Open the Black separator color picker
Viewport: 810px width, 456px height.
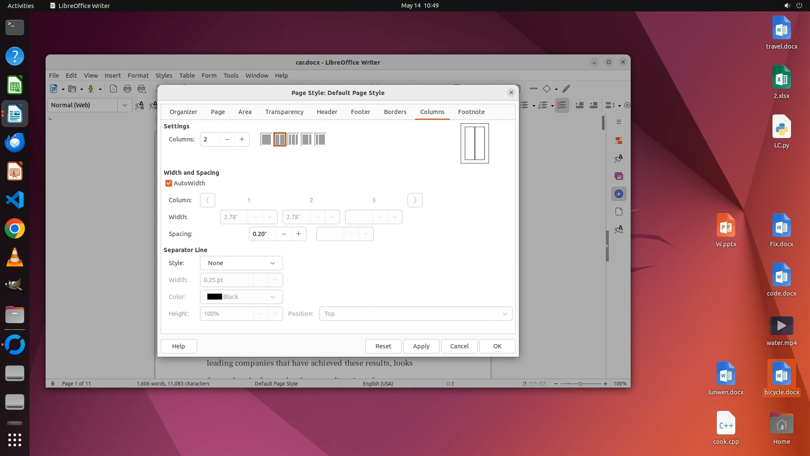[x=241, y=297]
